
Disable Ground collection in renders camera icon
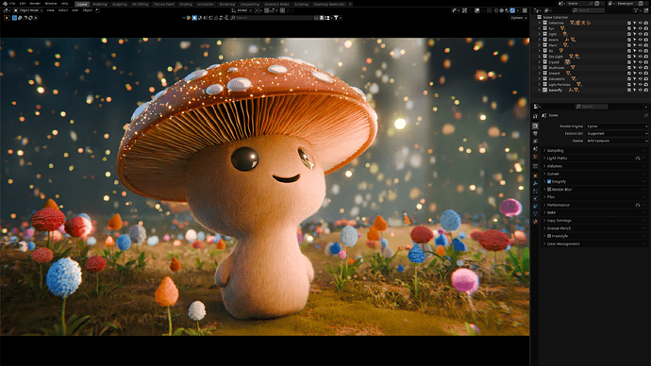coord(645,73)
